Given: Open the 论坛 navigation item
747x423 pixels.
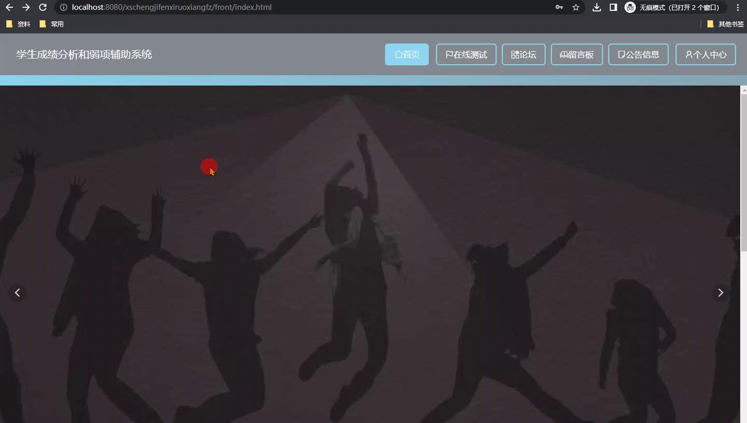Looking at the screenshot, I should (x=523, y=54).
